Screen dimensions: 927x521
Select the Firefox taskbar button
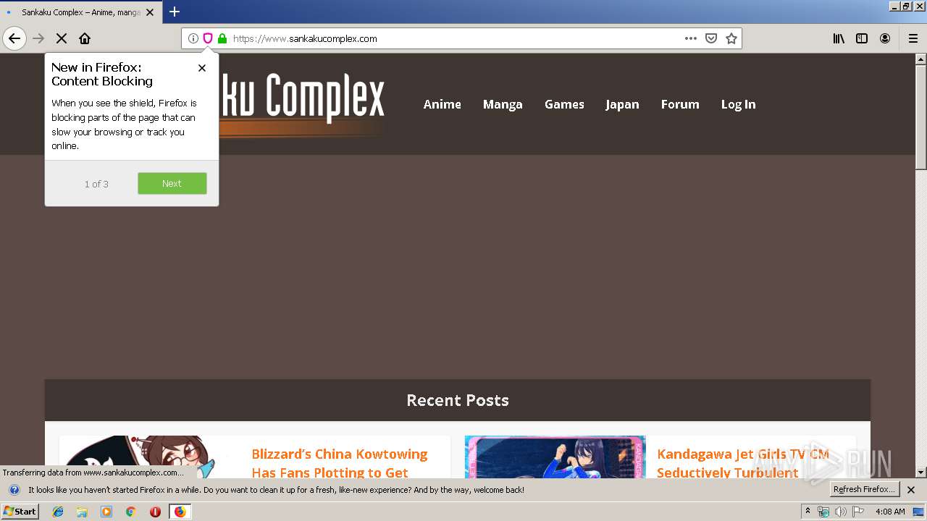tap(180, 512)
